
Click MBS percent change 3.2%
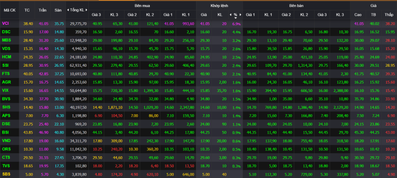[x=236, y=41]
